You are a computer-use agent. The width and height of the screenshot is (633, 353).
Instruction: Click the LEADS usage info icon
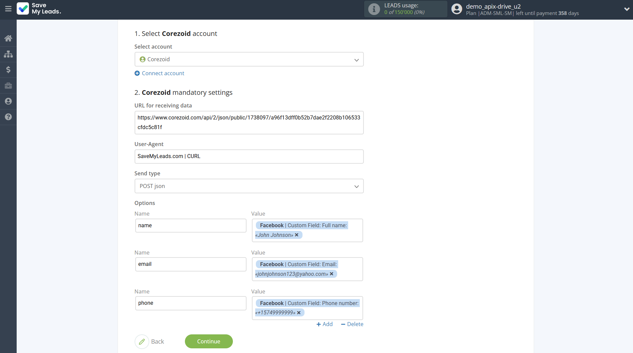[x=374, y=9]
